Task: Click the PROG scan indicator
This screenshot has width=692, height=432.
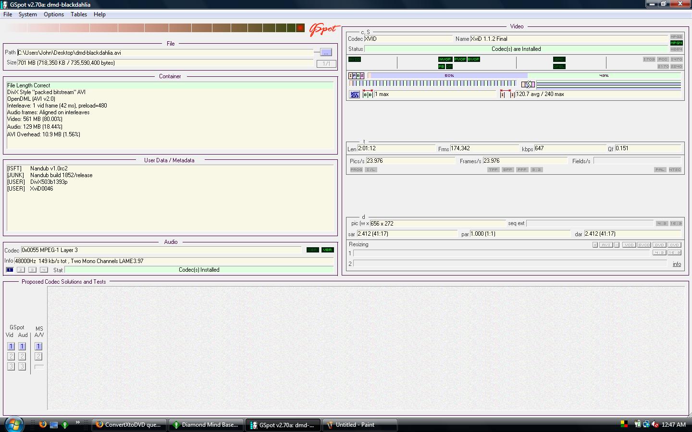Action: coord(356,169)
